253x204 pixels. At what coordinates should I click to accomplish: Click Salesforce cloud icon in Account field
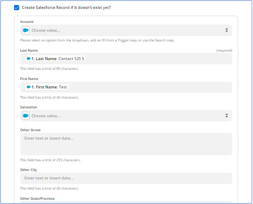tap(25, 30)
